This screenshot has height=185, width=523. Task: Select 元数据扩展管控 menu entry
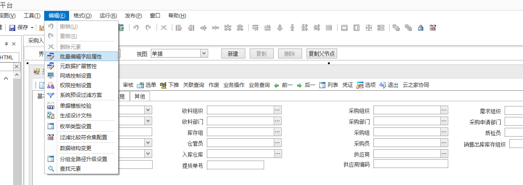pos(81,66)
